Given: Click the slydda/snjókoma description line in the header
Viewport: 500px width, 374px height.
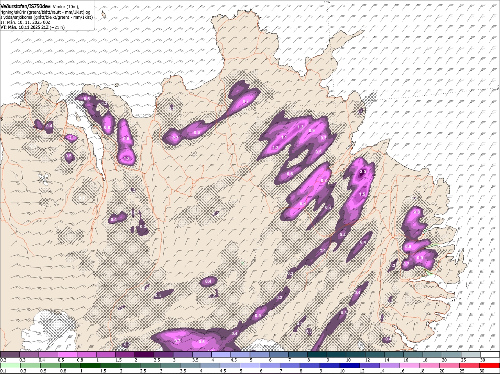Looking at the screenshot, I should pos(46,17).
